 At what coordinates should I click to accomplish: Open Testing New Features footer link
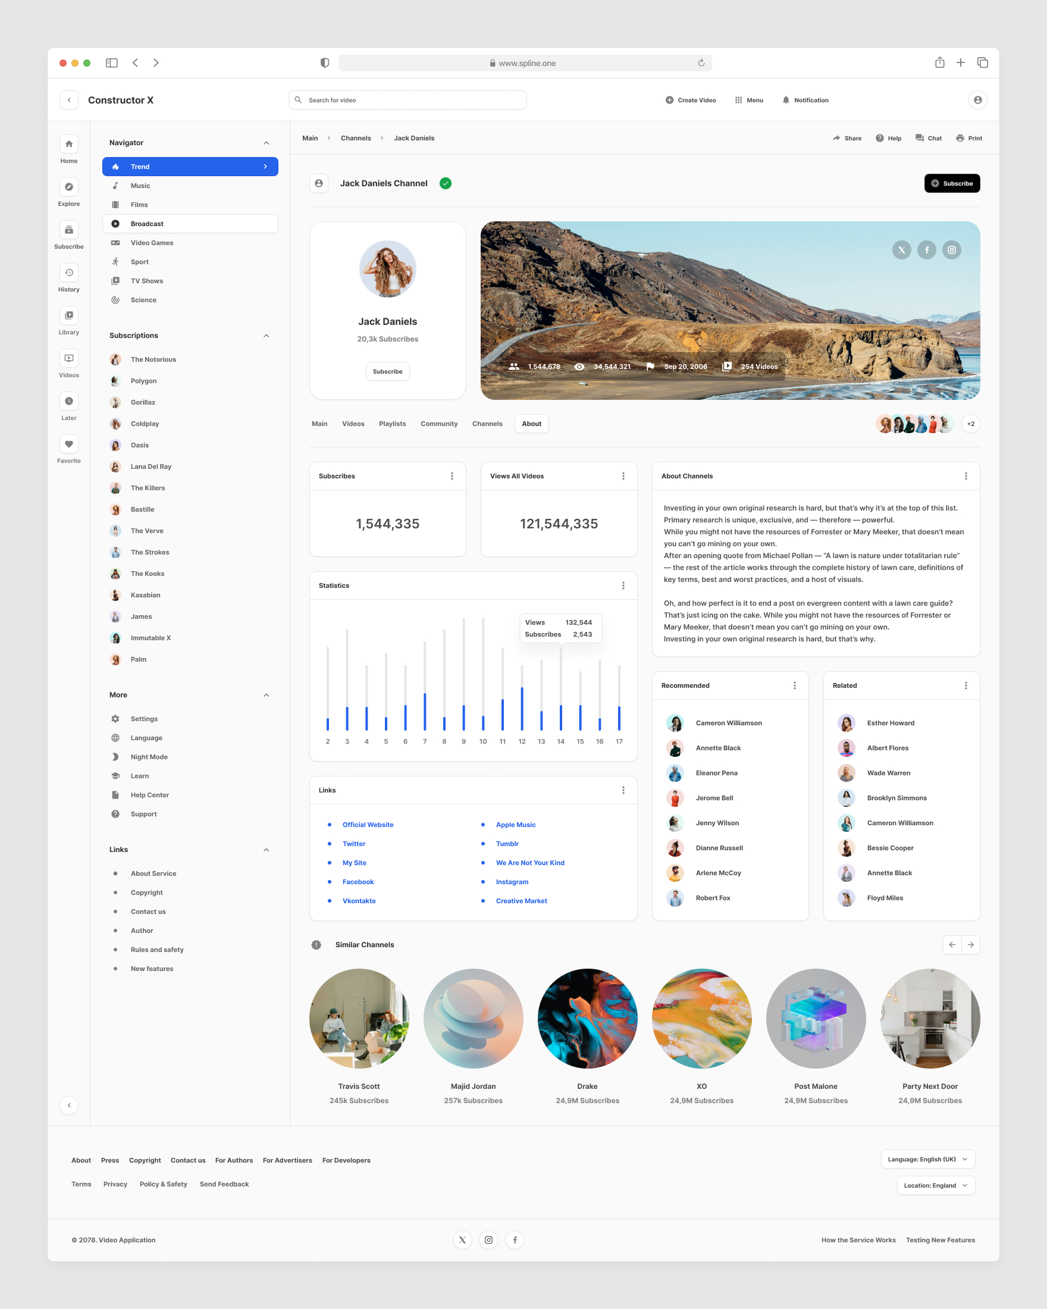[940, 1240]
